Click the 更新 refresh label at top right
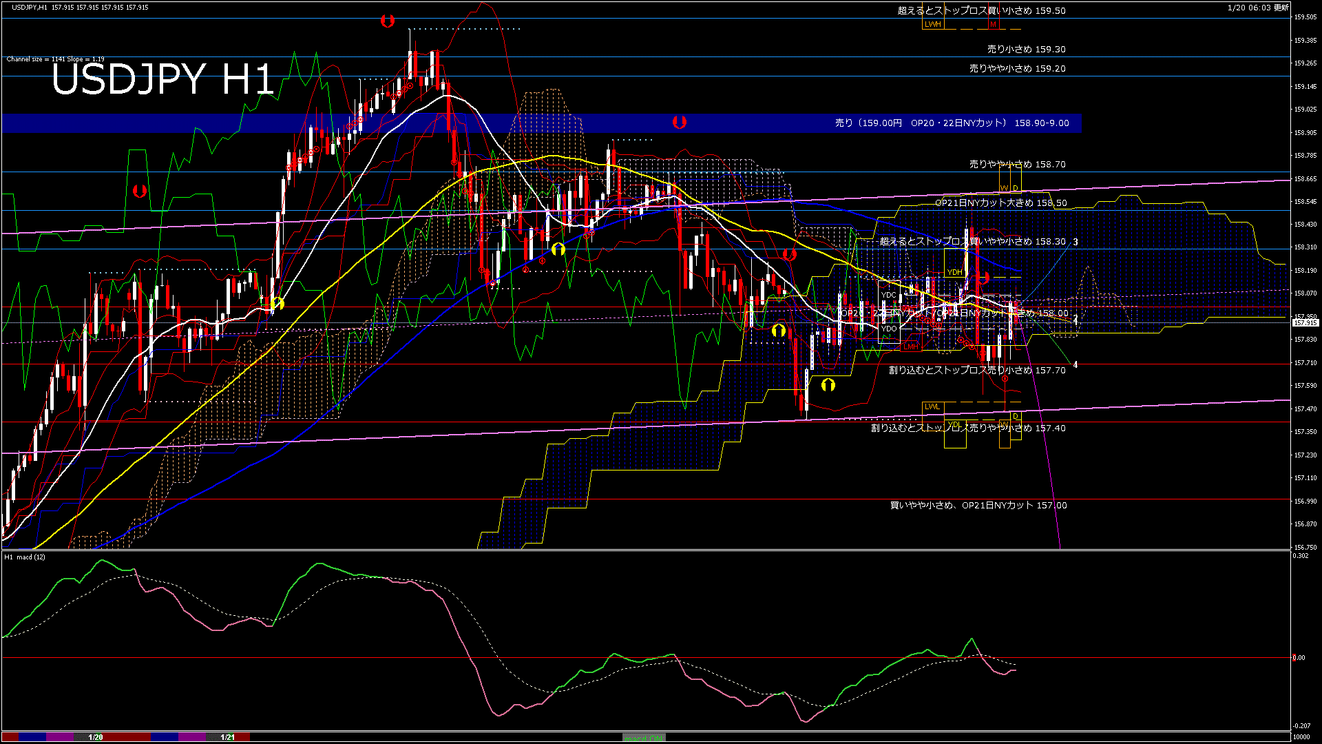The width and height of the screenshot is (1322, 744). [1281, 8]
